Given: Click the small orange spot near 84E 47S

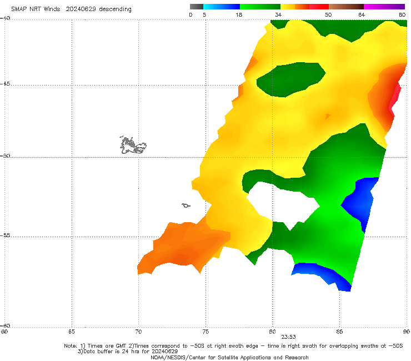Looking at the screenshot, I should tap(328, 116).
